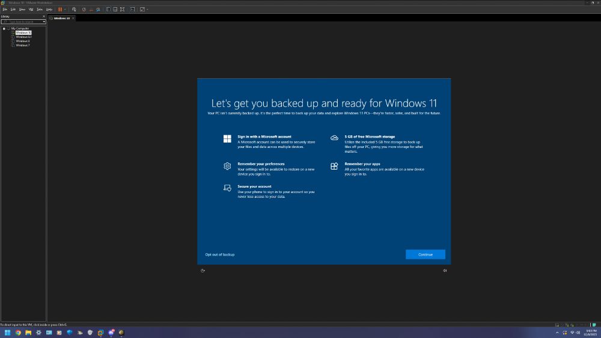Click the network icon in system tray
The image size is (601, 338).
(x=572, y=333)
